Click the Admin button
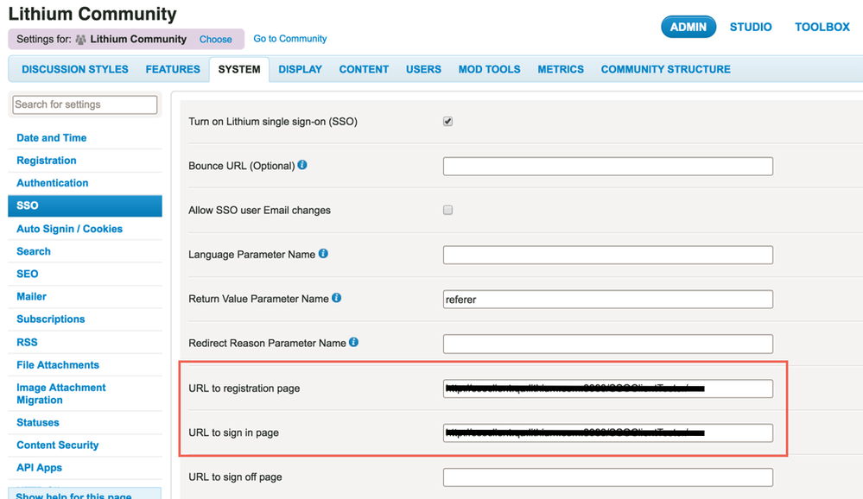Viewport: 863px width, 499px height. 688,27
